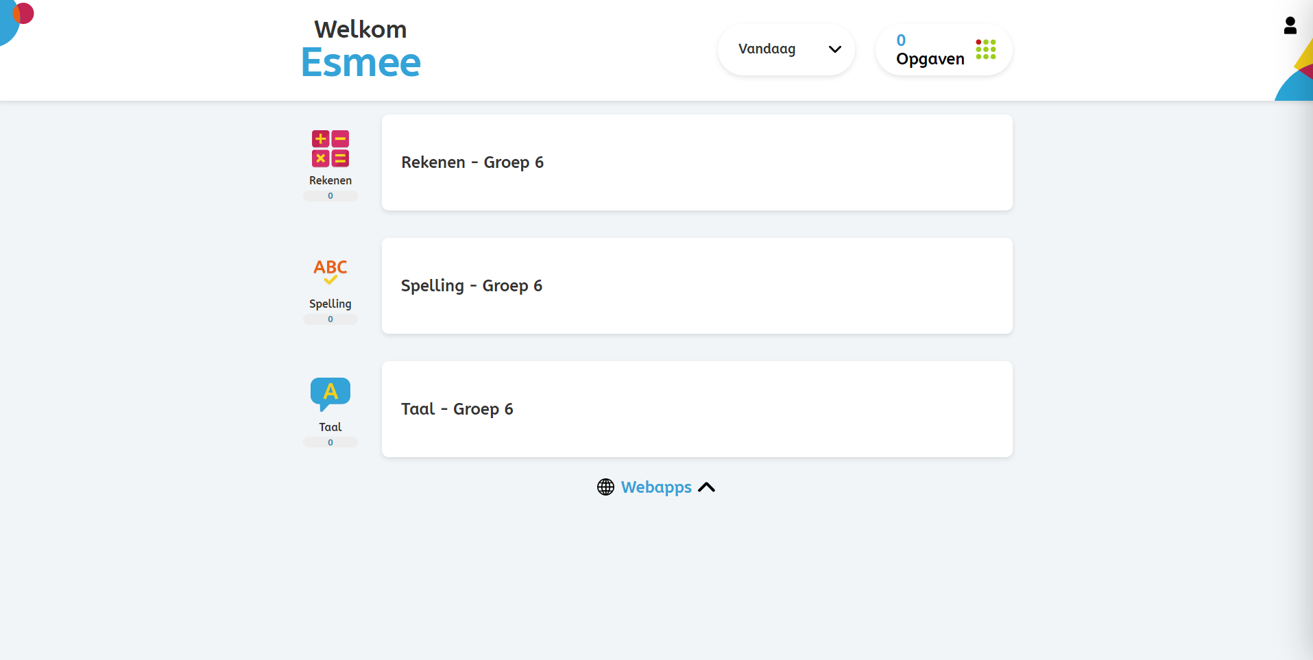The height and width of the screenshot is (660, 1313).
Task: Click the Rekenen progress bar showing 0
Action: point(330,196)
